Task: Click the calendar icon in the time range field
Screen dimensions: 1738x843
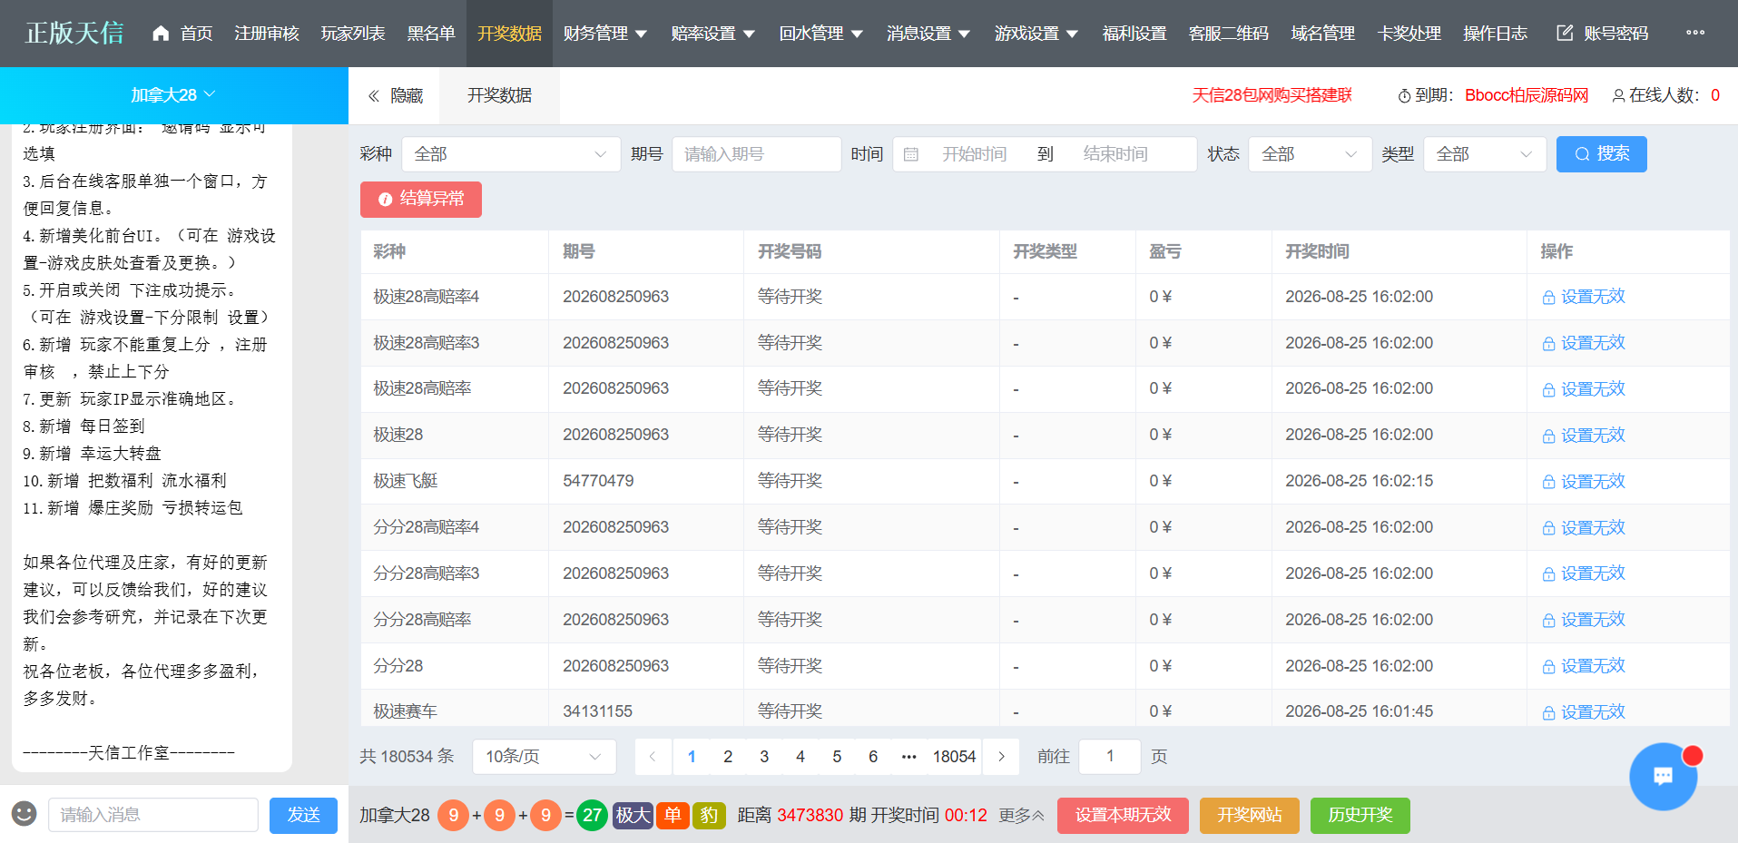Action: (x=911, y=154)
